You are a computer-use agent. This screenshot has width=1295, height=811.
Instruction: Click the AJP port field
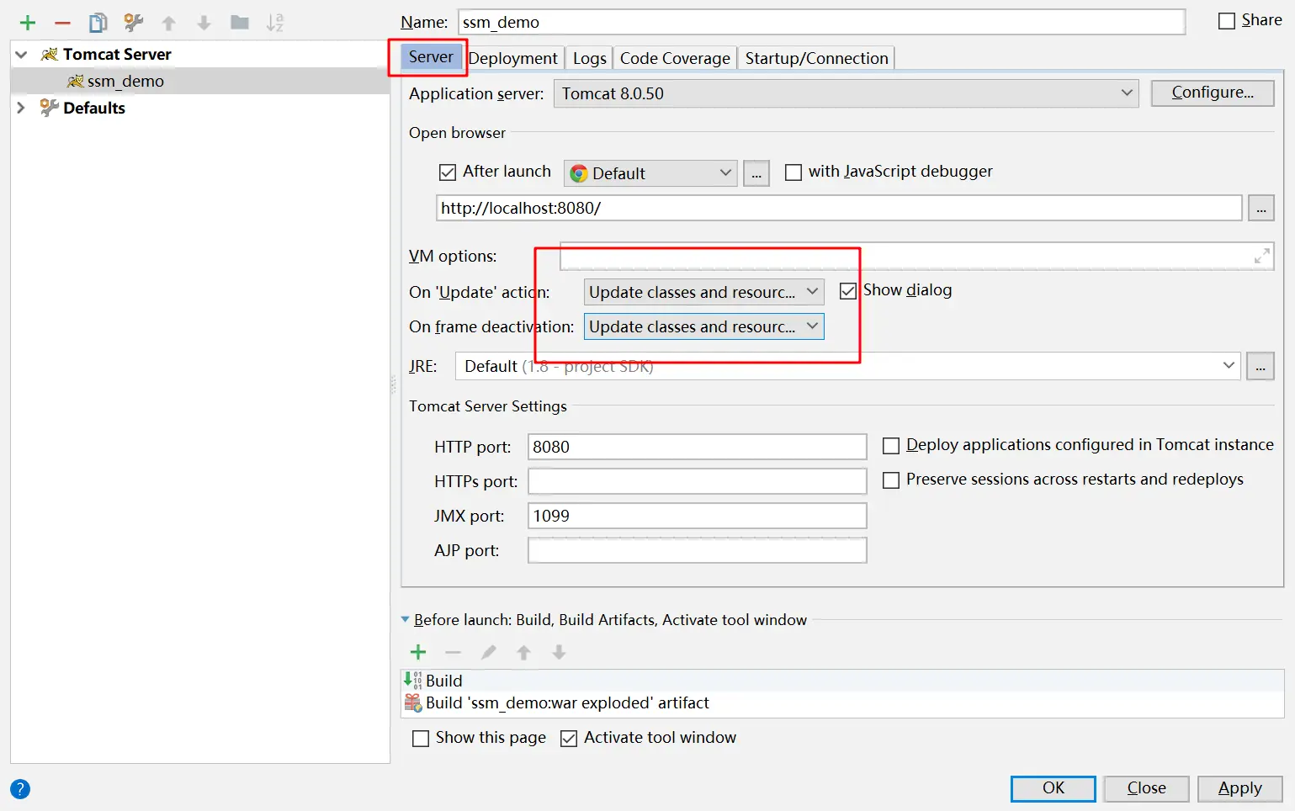[697, 550]
